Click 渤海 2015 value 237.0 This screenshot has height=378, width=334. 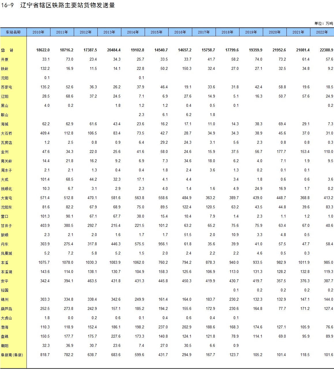163,327
